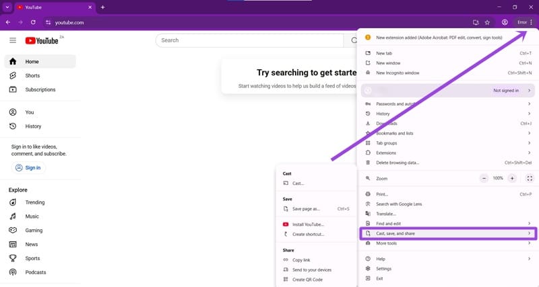Select Print menu item

[448, 194]
